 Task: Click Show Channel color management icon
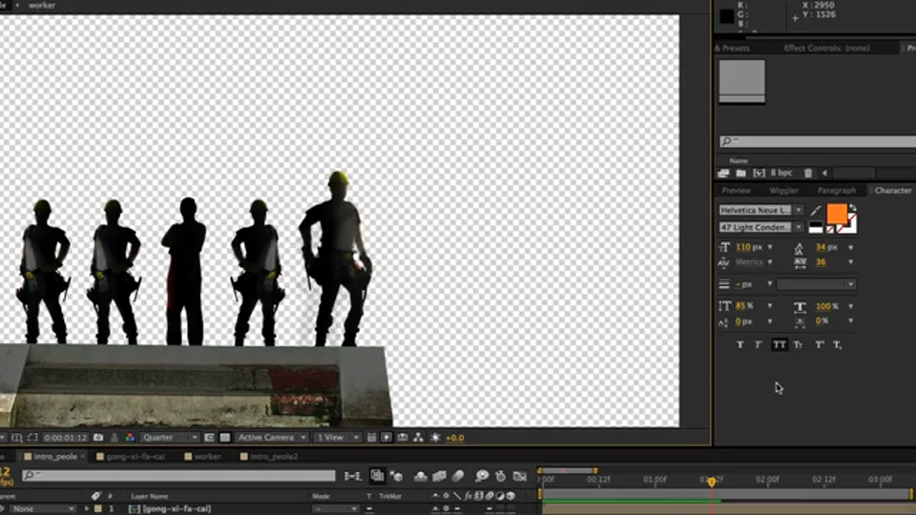pyautogui.click(x=130, y=438)
